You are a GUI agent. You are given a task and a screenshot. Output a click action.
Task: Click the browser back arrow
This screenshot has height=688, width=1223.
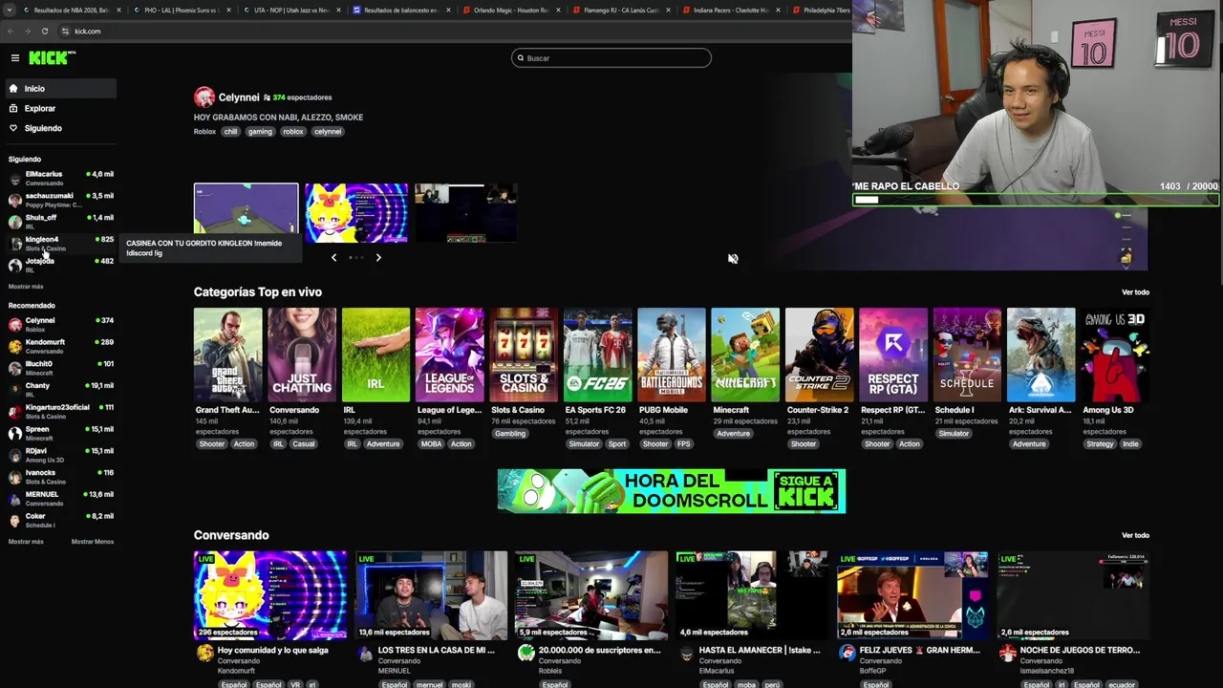[x=11, y=31]
